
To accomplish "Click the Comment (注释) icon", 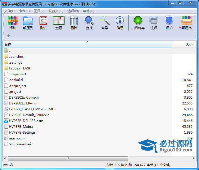I will [154, 21].
